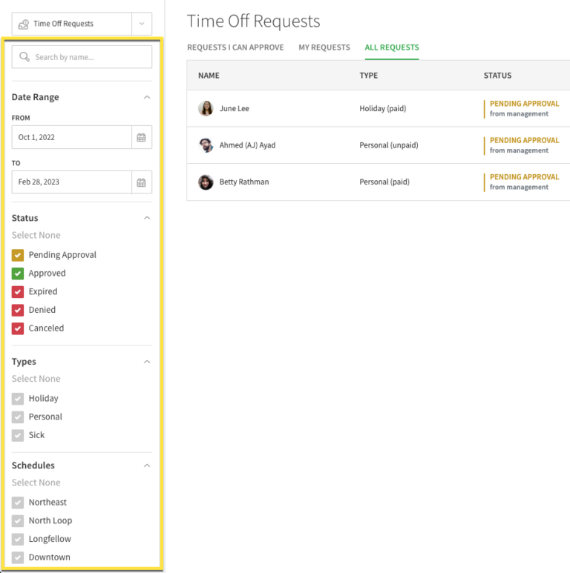
Task: Click the NAME column header
Action: (x=209, y=76)
